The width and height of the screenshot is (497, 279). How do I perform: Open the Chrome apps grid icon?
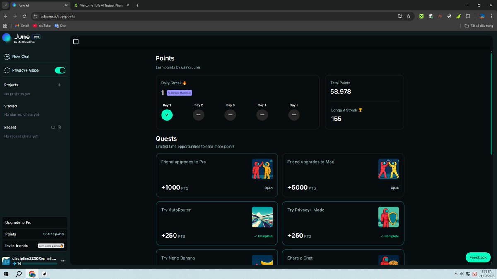point(5,26)
